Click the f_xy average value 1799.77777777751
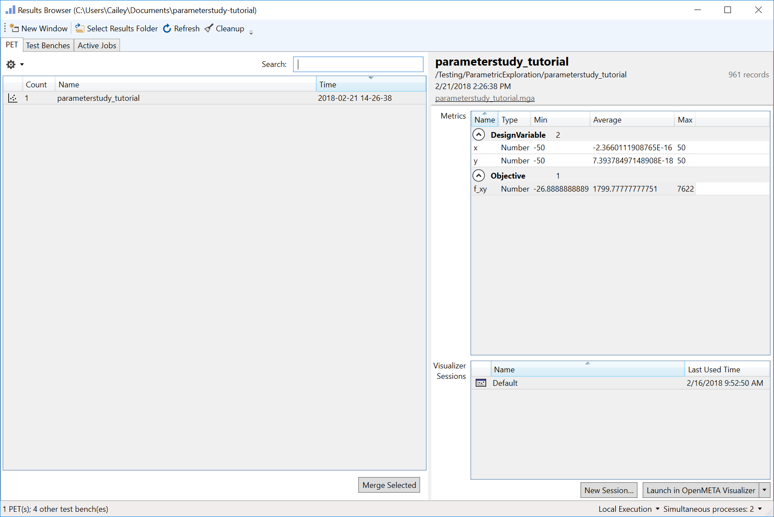Image resolution: width=774 pixels, height=517 pixels. pyautogui.click(x=625, y=189)
